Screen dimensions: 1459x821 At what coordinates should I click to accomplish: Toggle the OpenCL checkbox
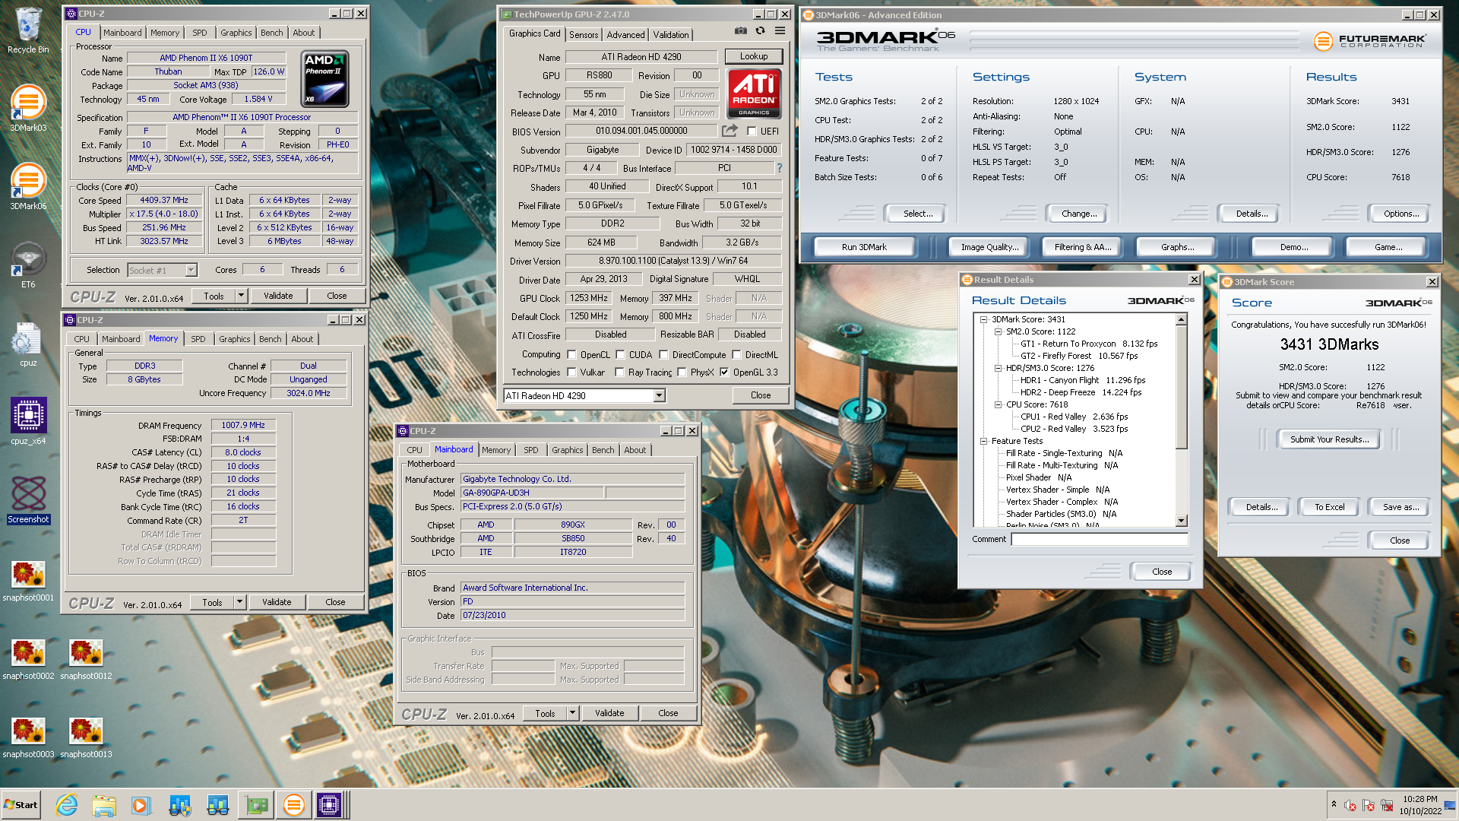click(571, 355)
